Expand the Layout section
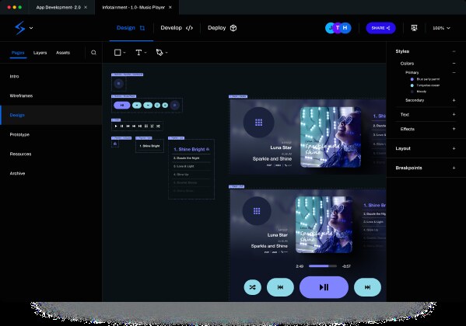The height and width of the screenshot is (326, 466). click(x=454, y=148)
